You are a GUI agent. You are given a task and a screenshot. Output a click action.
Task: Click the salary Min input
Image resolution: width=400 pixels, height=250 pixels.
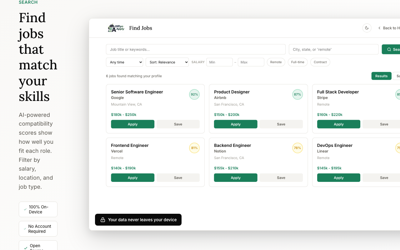pos(219,62)
